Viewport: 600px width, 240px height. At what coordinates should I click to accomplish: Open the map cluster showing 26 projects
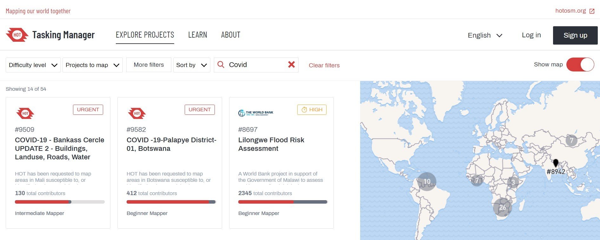(502, 207)
